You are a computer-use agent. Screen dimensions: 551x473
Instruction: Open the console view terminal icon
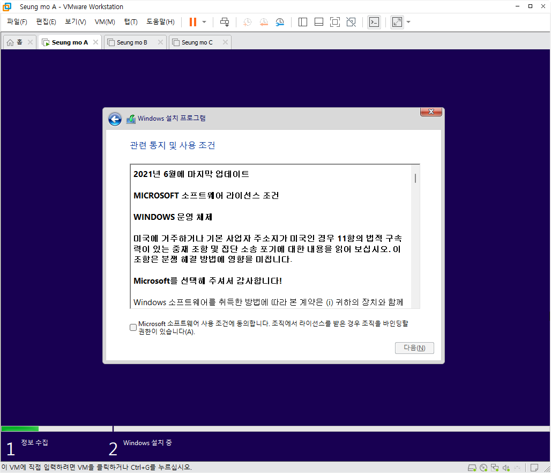click(374, 22)
